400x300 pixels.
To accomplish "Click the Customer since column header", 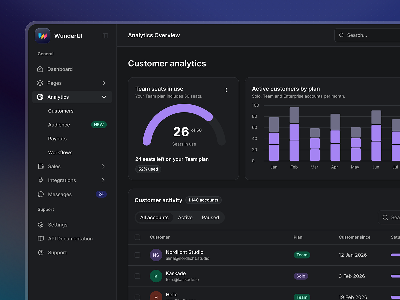I will click(x=355, y=237).
